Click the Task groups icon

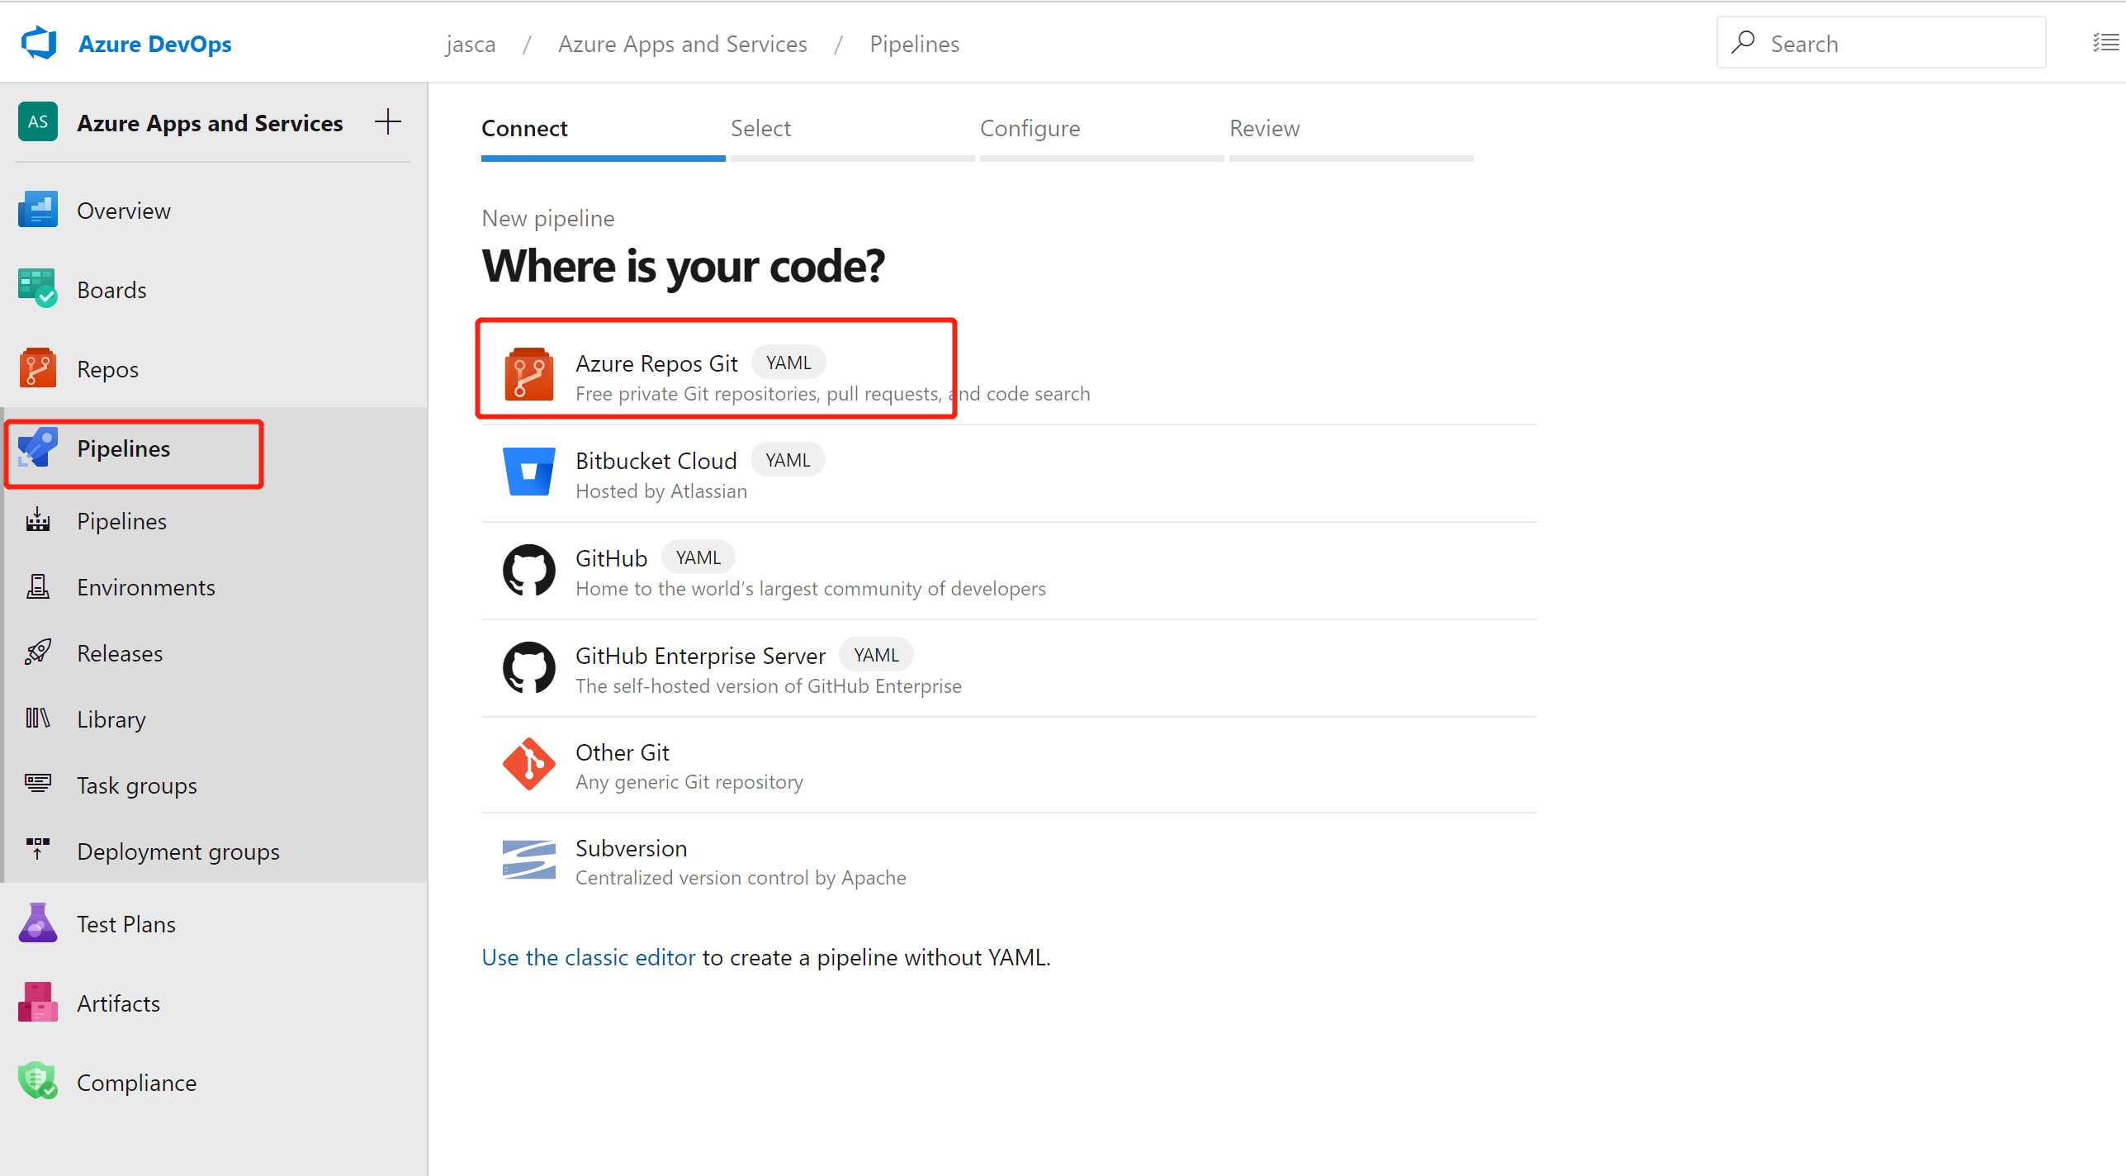point(38,785)
